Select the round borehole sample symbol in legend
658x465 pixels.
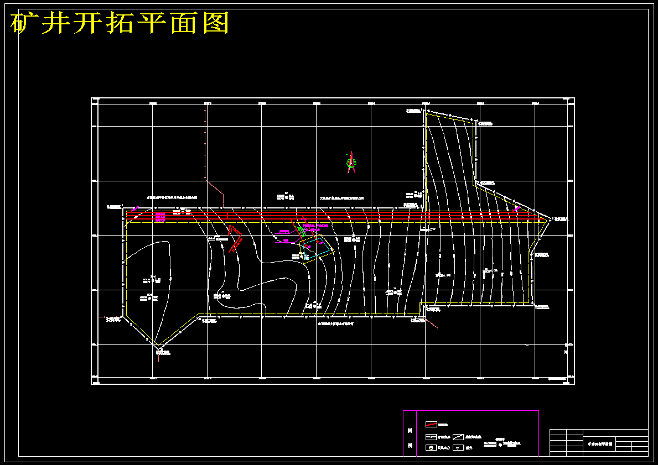coord(500,445)
